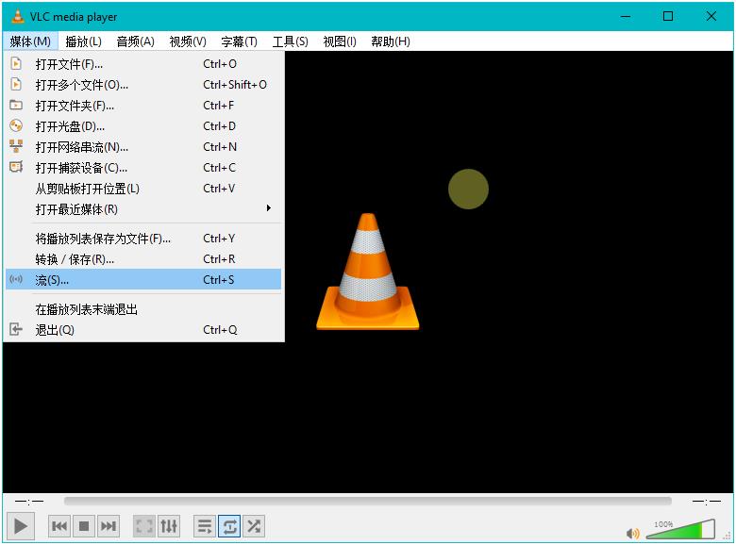Open the 工具(S) menu

tap(291, 41)
